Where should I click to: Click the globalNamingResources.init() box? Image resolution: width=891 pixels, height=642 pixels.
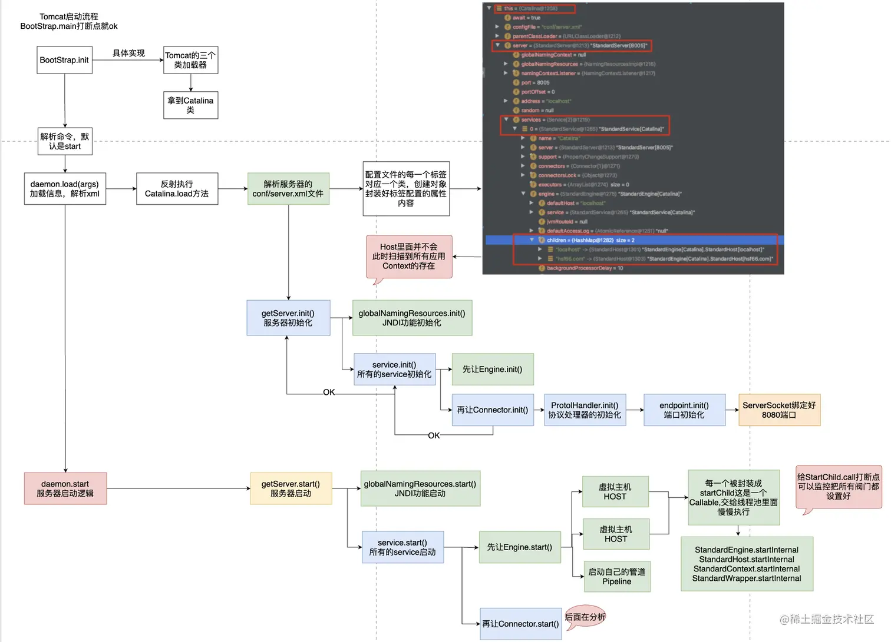point(412,318)
